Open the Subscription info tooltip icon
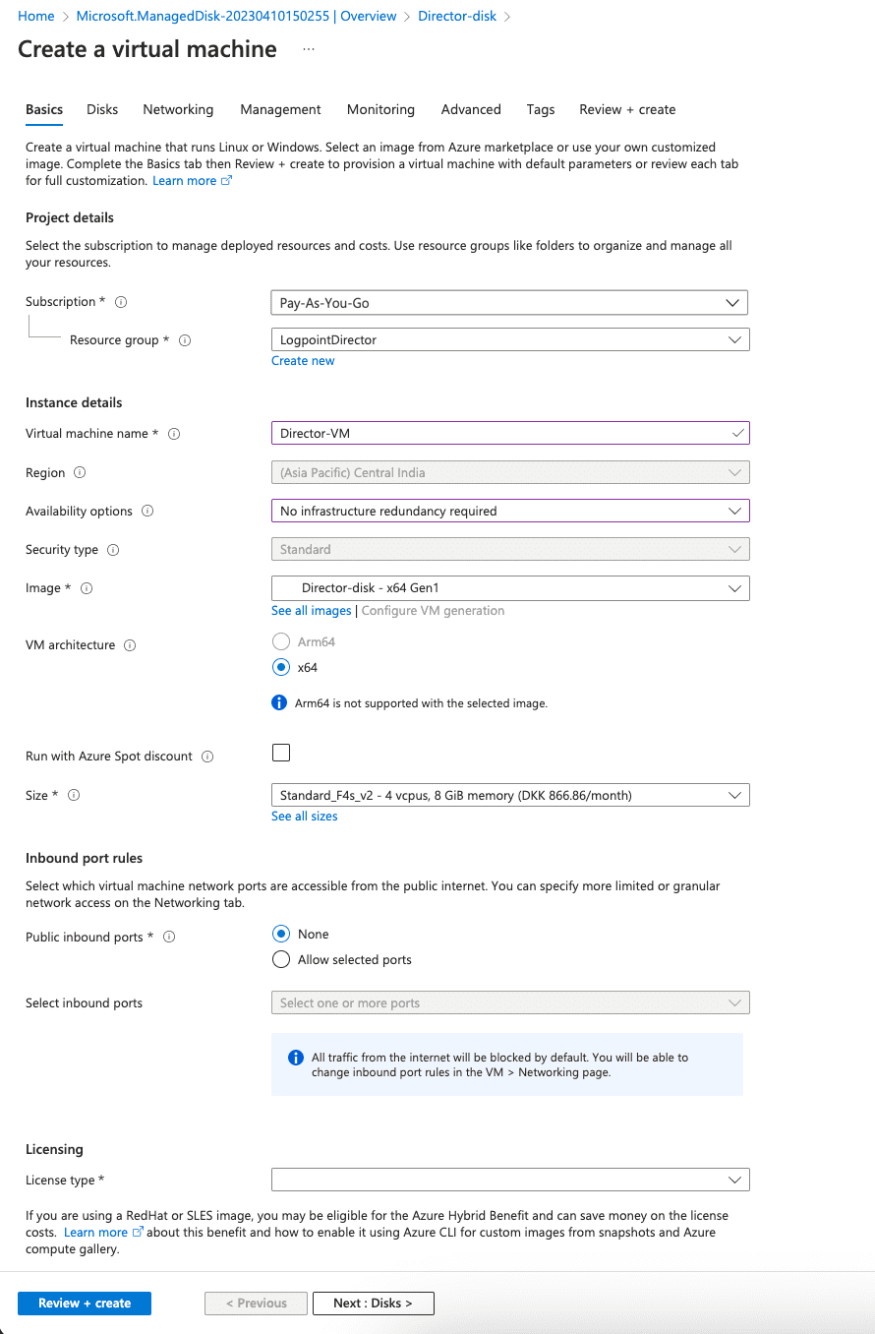875x1334 pixels. pyautogui.click(x=120, y=301)
